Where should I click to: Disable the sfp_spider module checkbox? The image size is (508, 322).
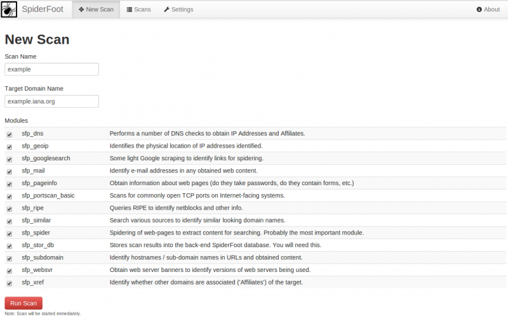(x=9, y=233)
